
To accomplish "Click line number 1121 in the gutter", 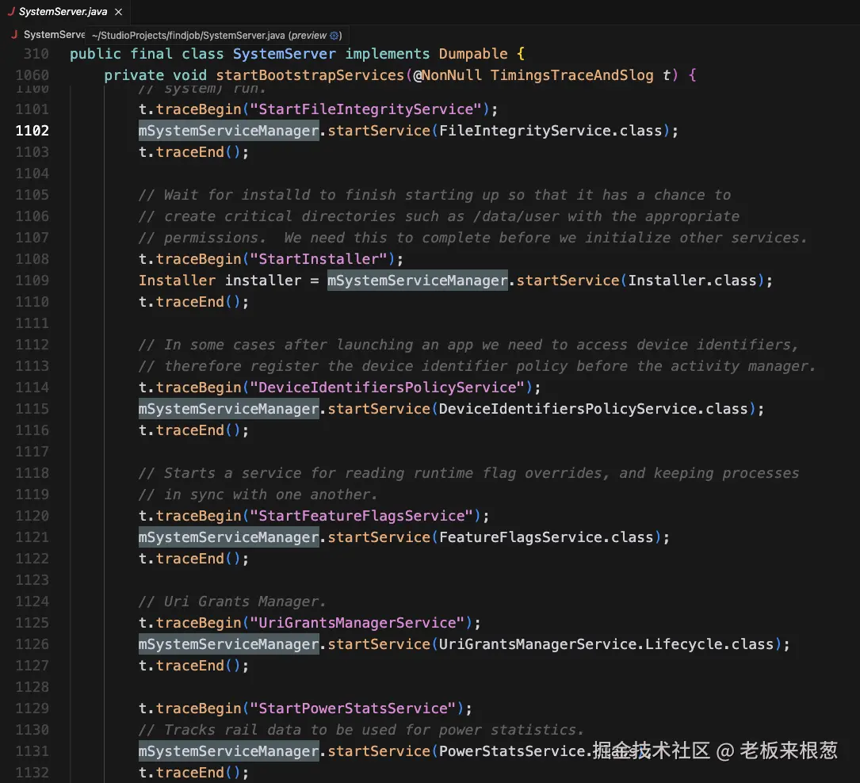I will (32, 537).
